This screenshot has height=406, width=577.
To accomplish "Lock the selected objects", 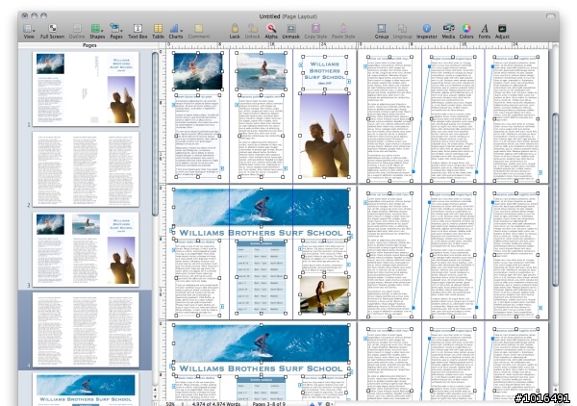I will 235,32.
